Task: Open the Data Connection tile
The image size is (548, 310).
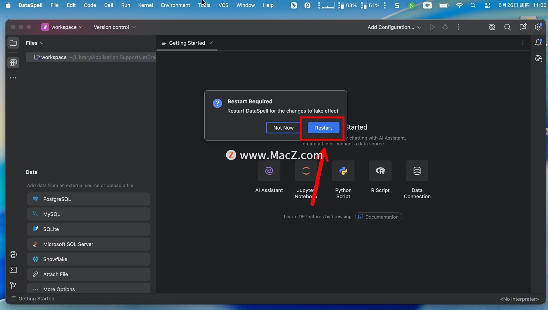Action: 417,171
